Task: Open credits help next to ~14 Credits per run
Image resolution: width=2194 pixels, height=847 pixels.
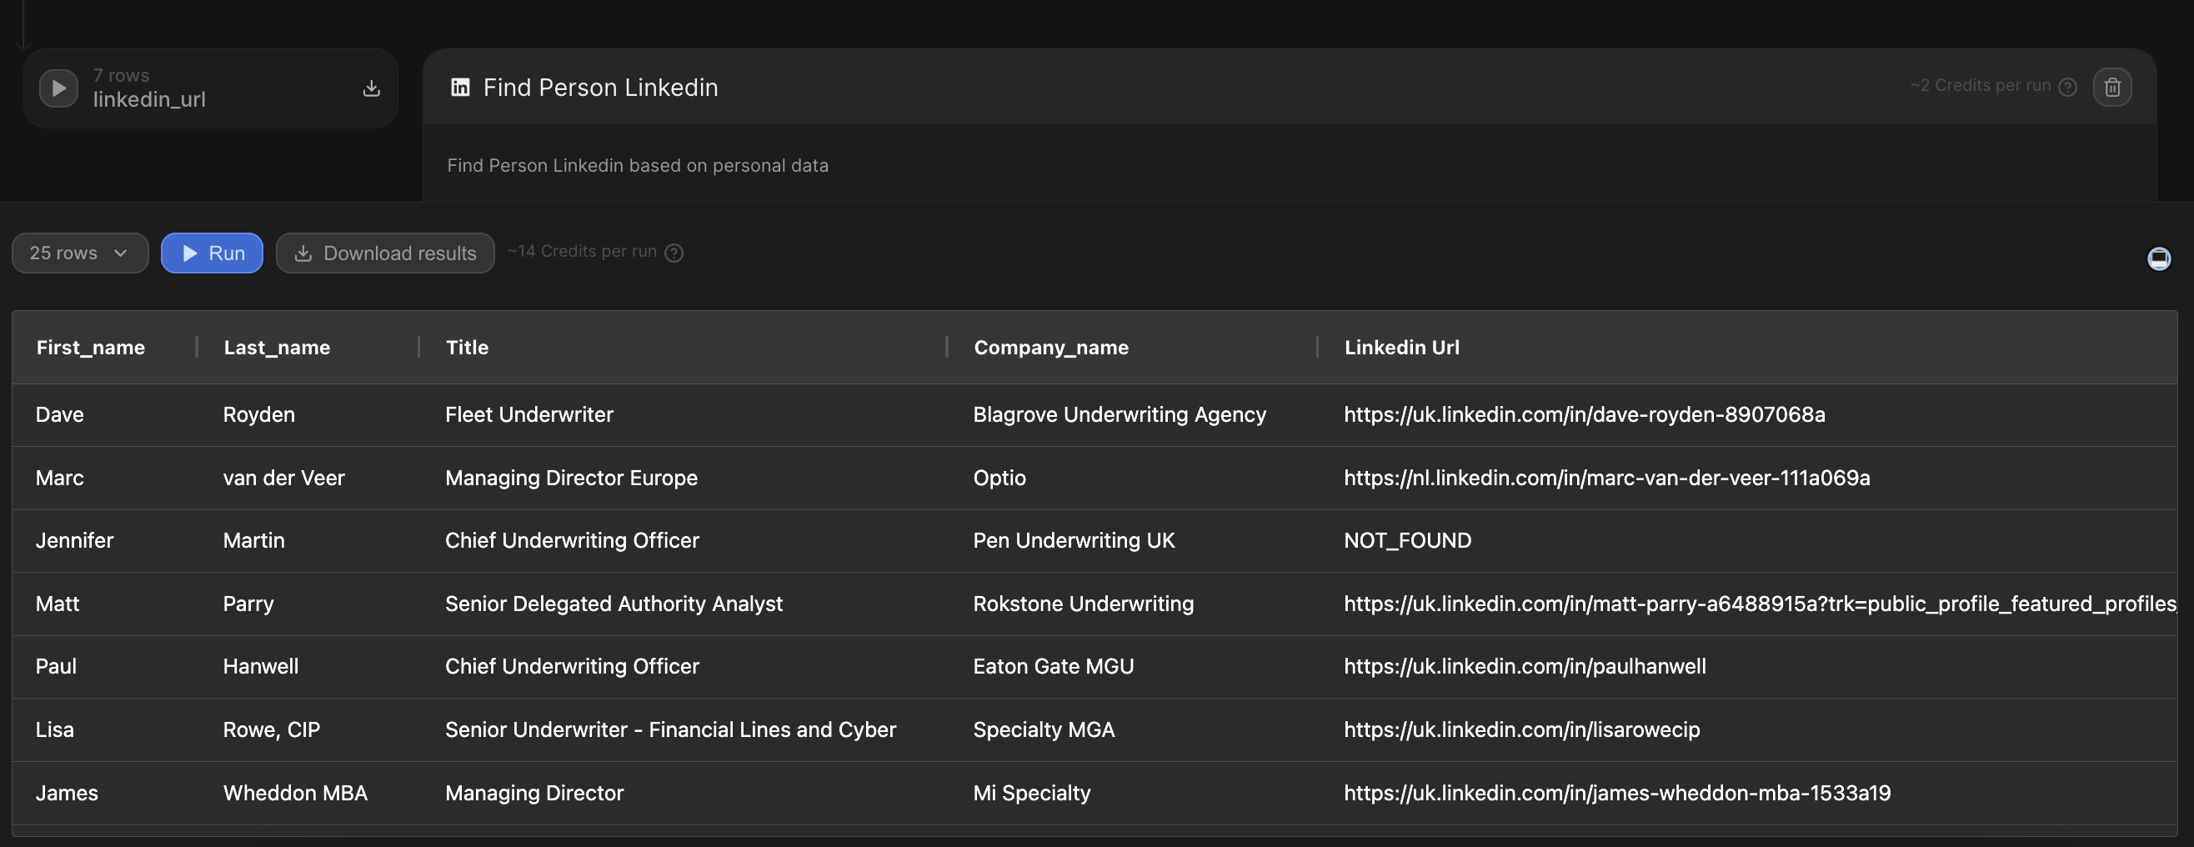Action: tap(674, 253)
